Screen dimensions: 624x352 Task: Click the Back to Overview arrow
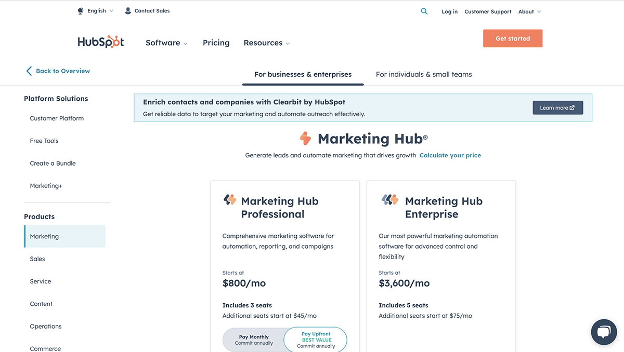[29, 71]
